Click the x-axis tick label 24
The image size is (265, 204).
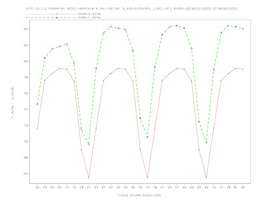coord(96,187)
